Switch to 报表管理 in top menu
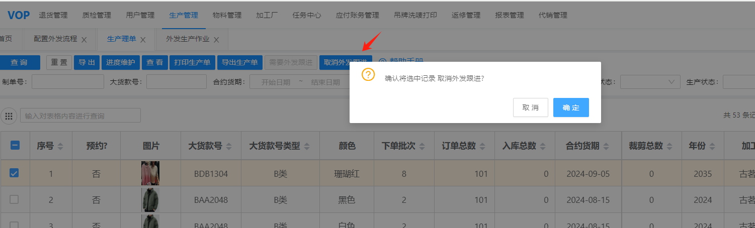Screen dimensions: 755x228 click(510, 15)
